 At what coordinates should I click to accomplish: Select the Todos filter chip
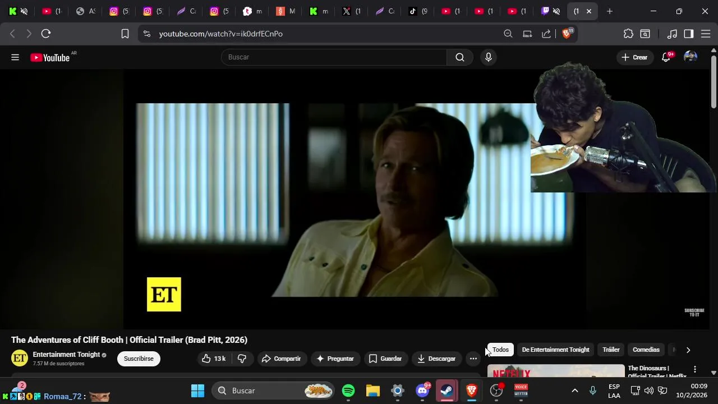[x=500, y=350]
